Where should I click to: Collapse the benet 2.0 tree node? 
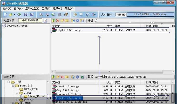(x=13, y=86)
